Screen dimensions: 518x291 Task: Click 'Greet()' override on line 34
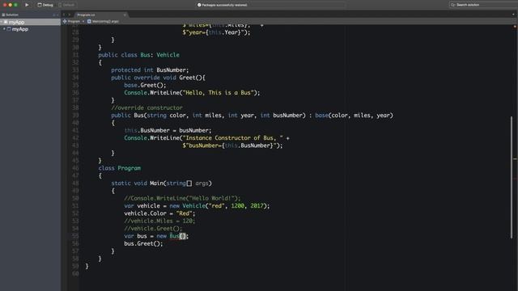191,78
